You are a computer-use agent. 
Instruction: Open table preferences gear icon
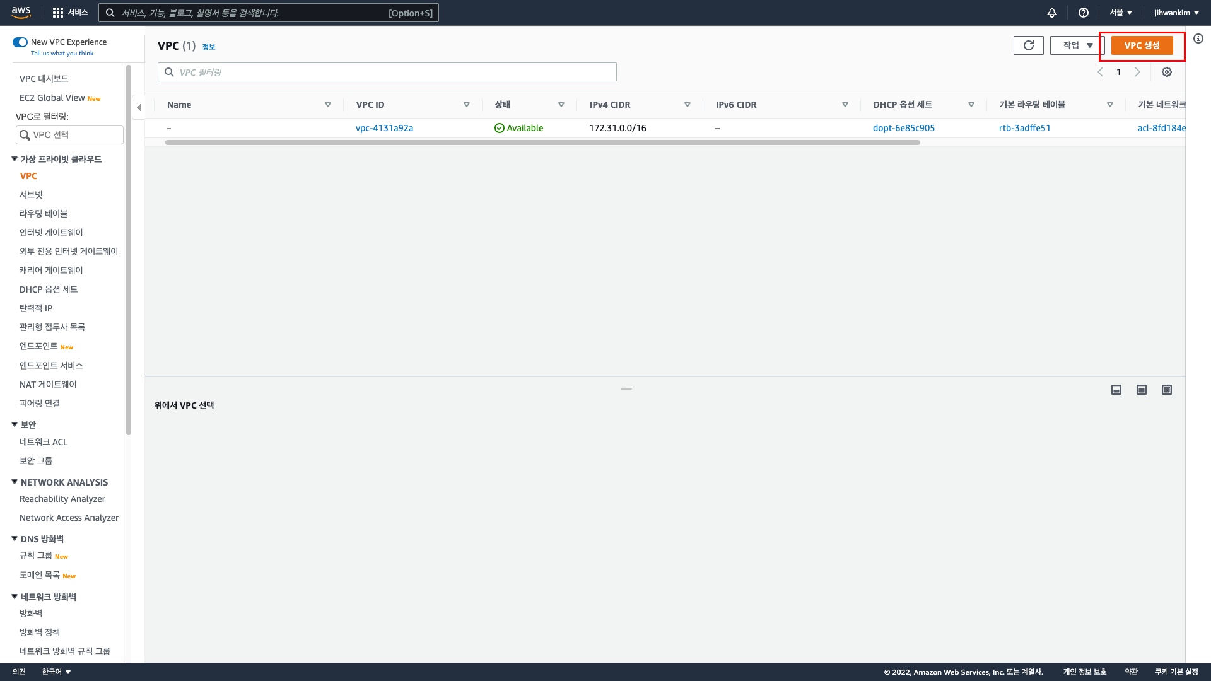coord(1167,72)
